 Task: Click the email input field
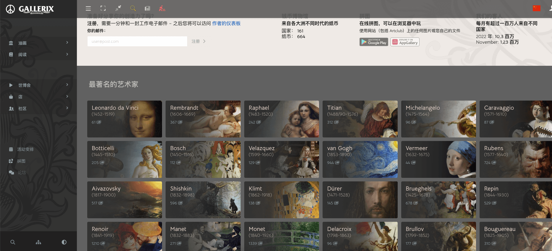137,41
